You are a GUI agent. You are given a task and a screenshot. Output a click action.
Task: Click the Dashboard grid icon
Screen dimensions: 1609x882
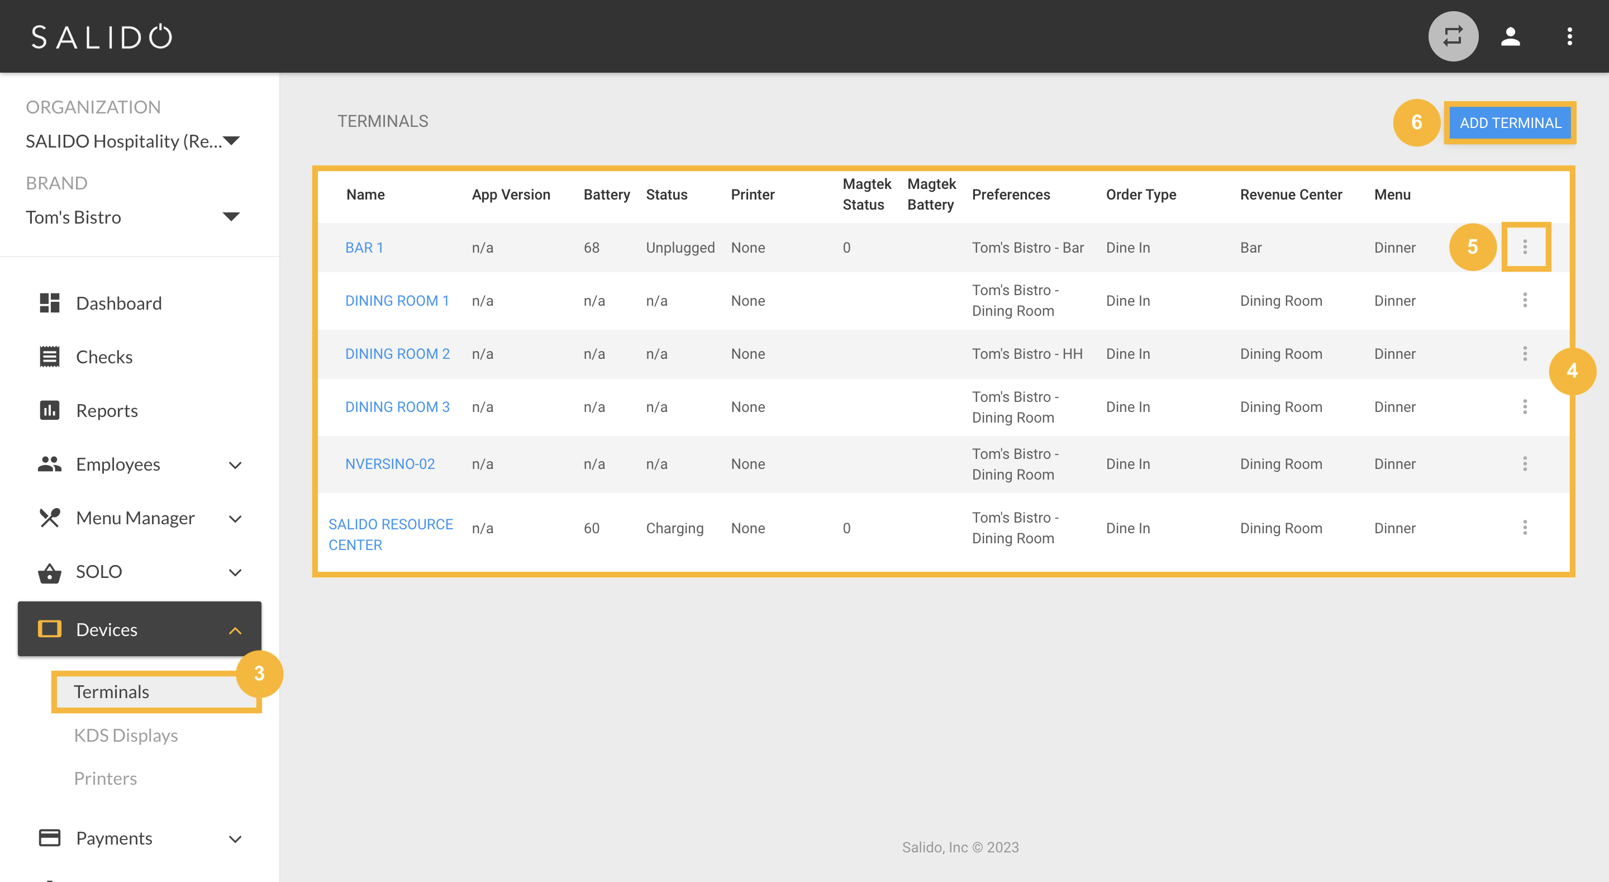point(49,303)
